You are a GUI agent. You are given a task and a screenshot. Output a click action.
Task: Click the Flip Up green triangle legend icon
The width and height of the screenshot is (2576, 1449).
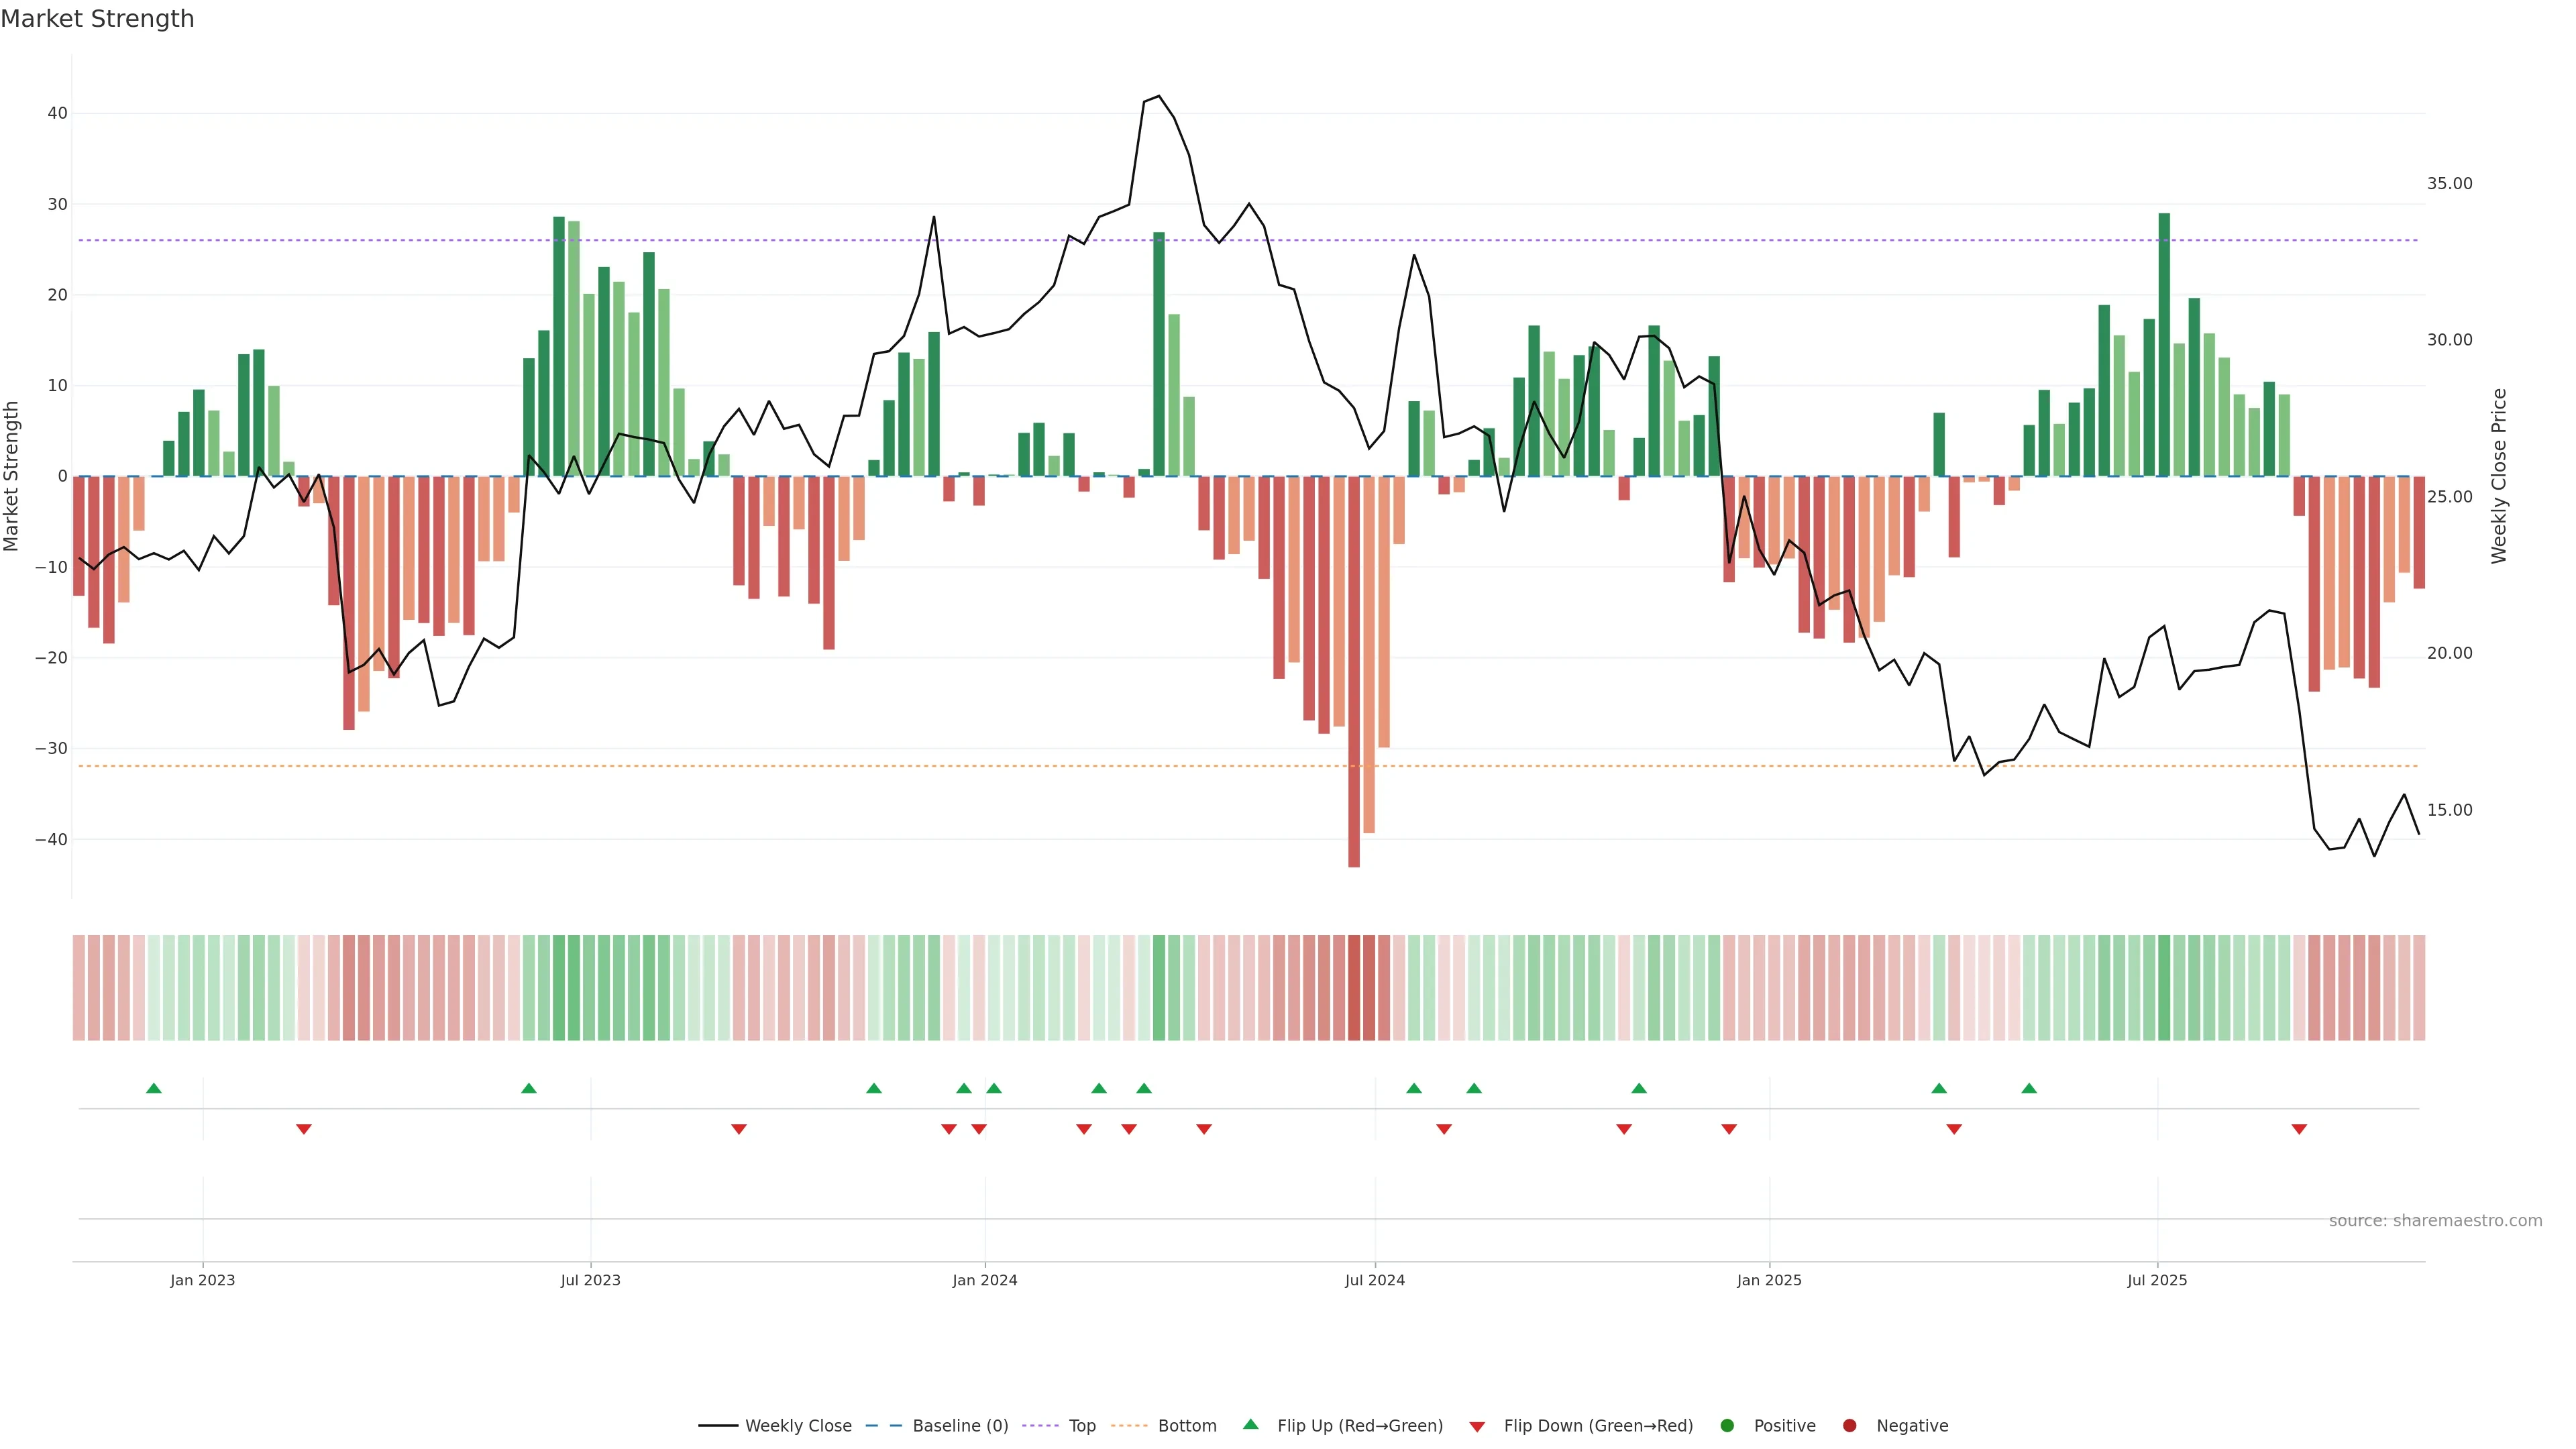tap(1250, 1425)
